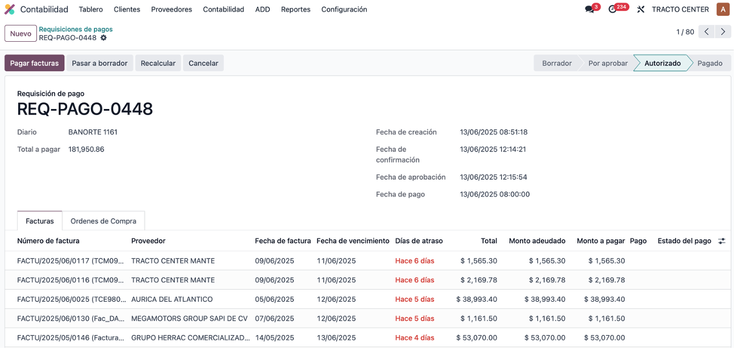The image size is (735, 352).
Task: Sort by Días de atraso column
Action: point(419,241)
